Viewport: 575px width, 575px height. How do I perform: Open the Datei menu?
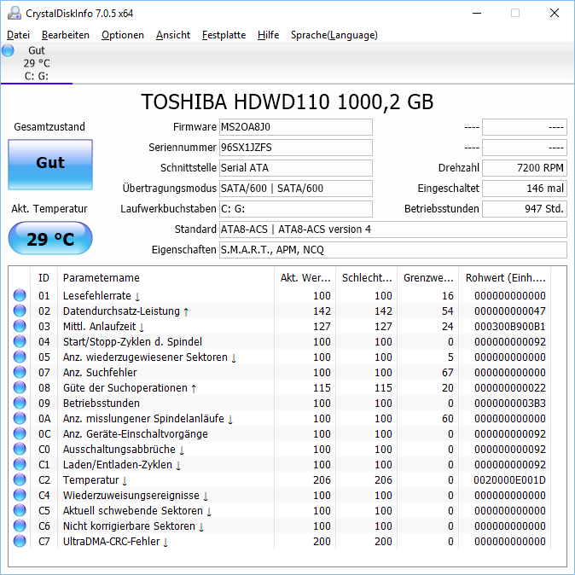coord(18,35)
